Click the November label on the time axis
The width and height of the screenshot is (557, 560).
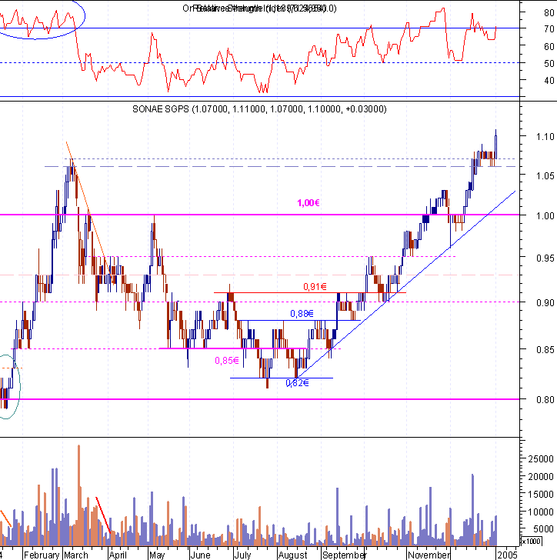[x=429, y=555]
